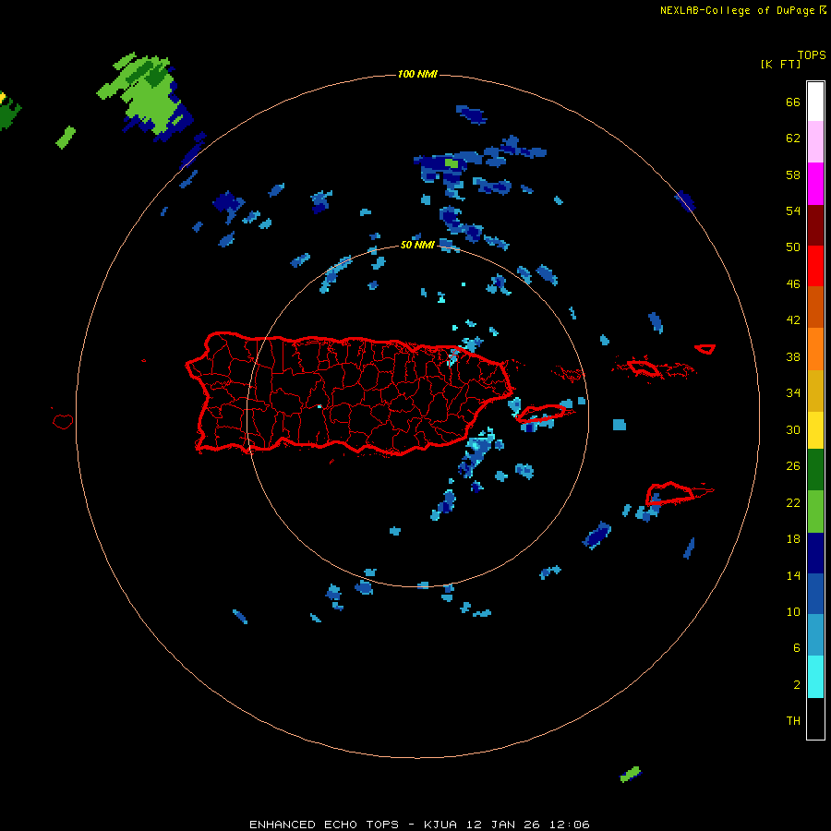Screen dimensions: 831x831
Task: Click the yellow legend swatch
Action: tap(815, 430)
